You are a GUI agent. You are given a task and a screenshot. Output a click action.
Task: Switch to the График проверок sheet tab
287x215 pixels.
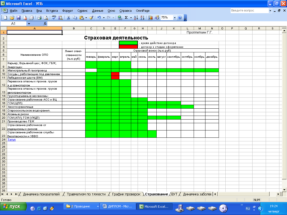[x=126, y=194]
